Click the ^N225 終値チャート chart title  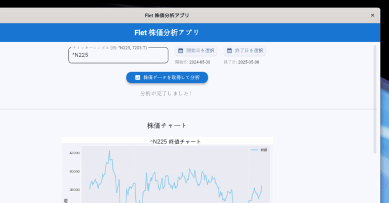point(175,142)
